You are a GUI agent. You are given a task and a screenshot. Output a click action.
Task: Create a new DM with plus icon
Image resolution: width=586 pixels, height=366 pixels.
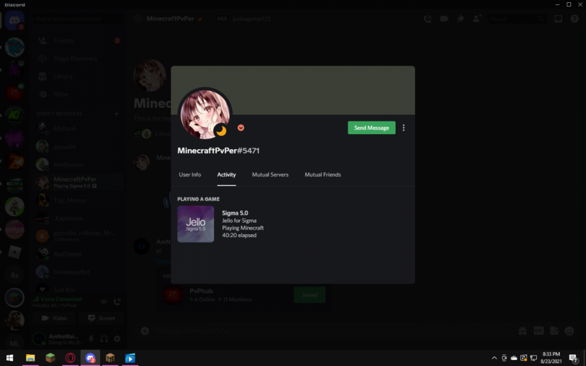tap(116, 114)
